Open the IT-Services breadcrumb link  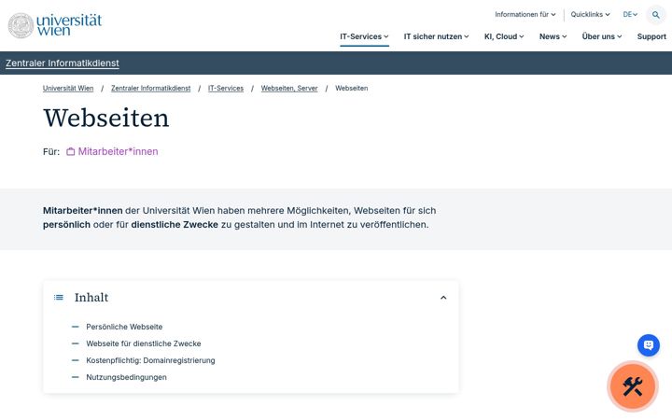pyautogui.click(x=226, y=89)
